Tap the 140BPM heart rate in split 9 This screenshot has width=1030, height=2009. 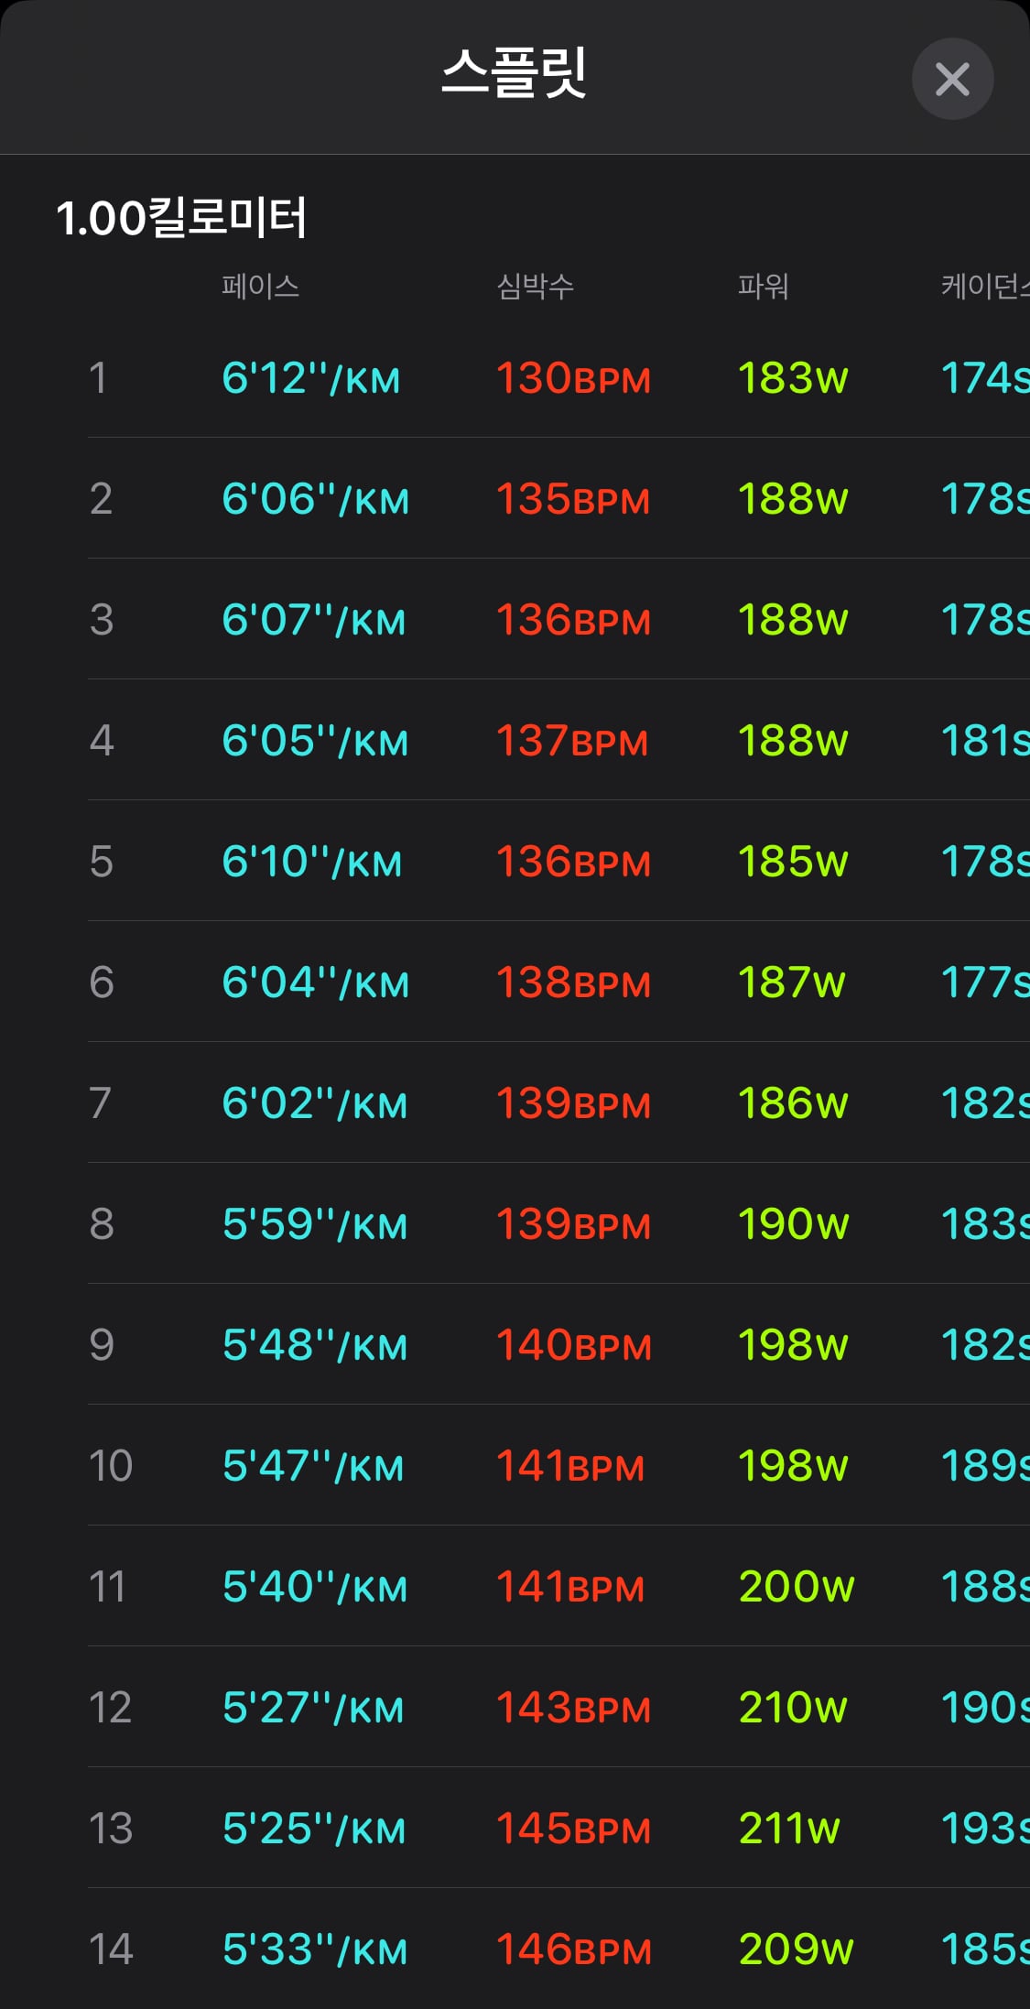574,1345
